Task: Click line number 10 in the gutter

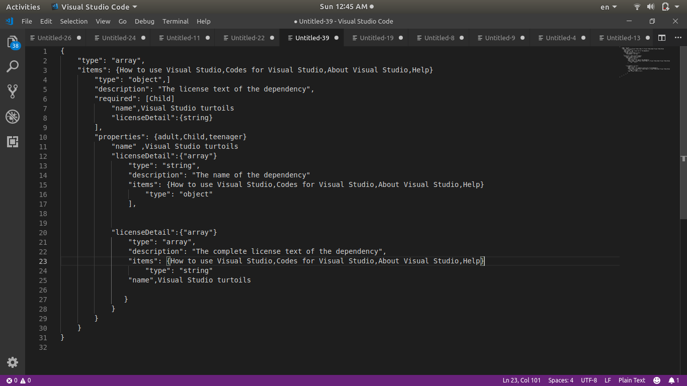Action: 43,137
